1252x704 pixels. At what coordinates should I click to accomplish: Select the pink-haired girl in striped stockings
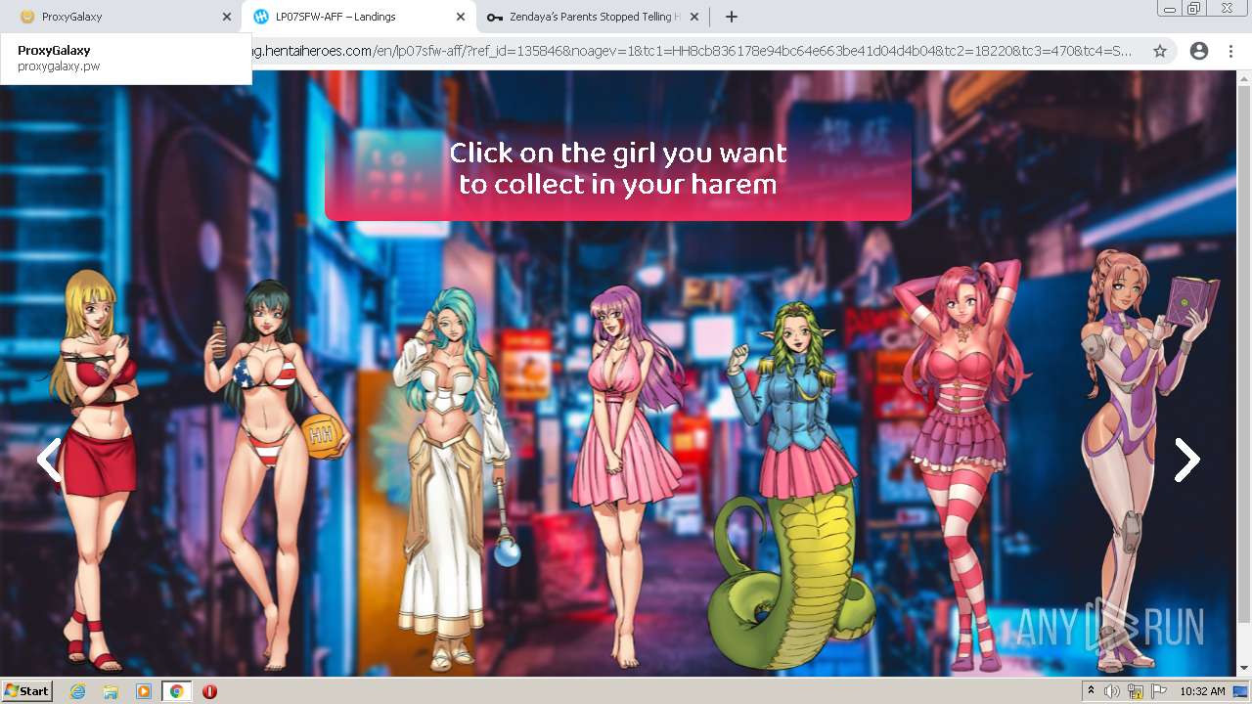[x=963, y=464]
